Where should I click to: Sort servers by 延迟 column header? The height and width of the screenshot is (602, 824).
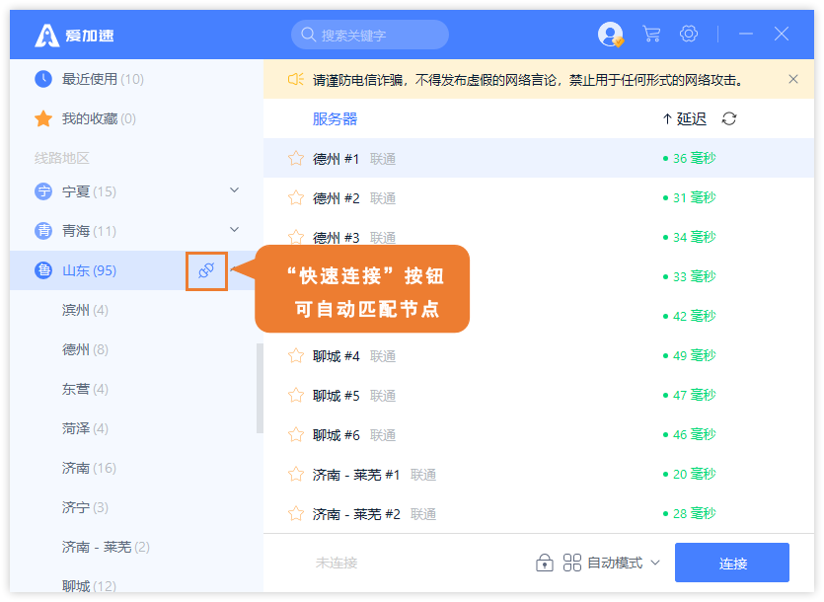click(x=685, y=119)
